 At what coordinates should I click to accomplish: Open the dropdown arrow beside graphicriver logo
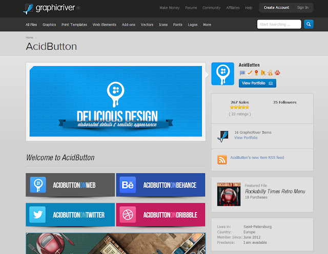78,8
